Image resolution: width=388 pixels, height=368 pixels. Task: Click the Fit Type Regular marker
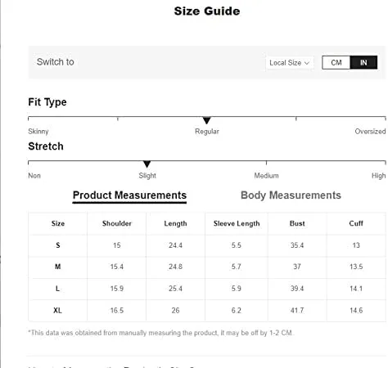pyautogui.click(x=207, y=120)
